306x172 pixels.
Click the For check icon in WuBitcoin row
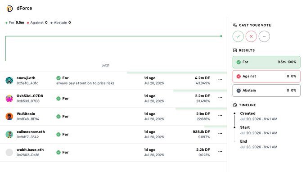pyautogui.click(x=58, y=117)
